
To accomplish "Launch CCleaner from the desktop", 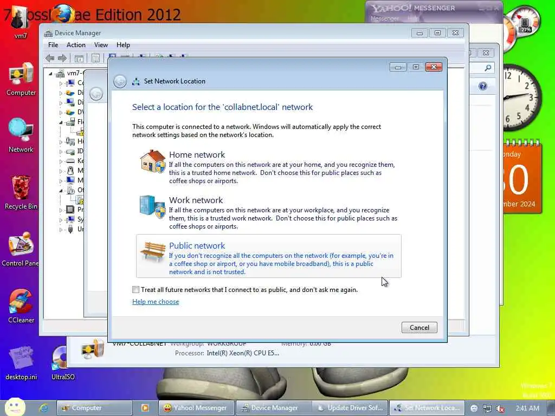I will (21, 306).
